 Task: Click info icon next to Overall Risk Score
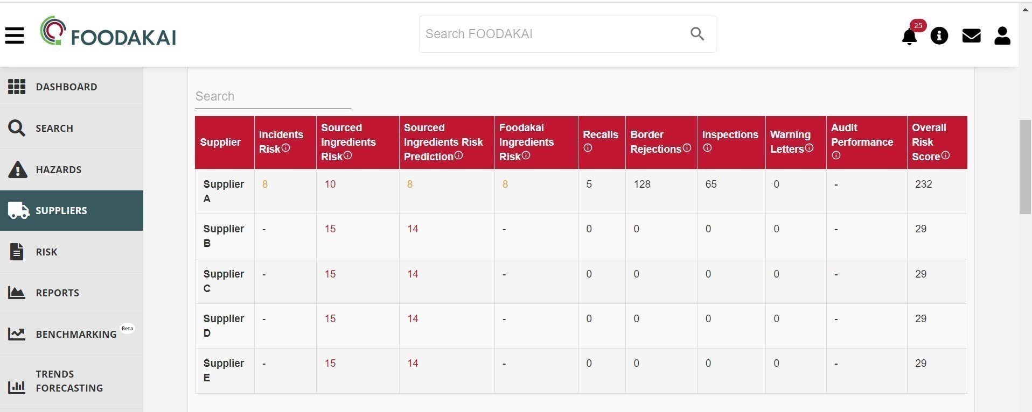pyautogui.click(x=945, y=155)
